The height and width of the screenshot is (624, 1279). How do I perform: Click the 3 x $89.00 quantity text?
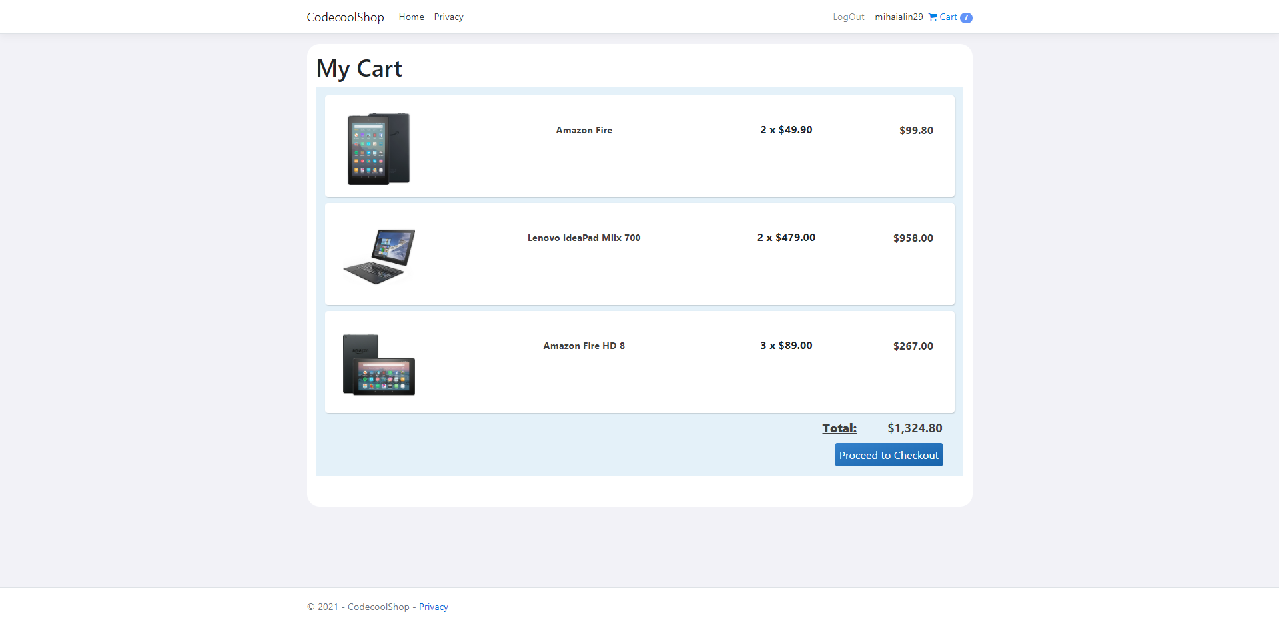point(786,346)
